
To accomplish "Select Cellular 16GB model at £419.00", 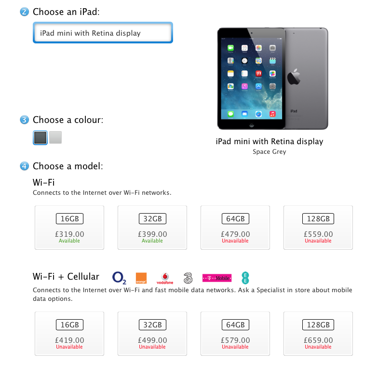I will (x=69, y=333).
